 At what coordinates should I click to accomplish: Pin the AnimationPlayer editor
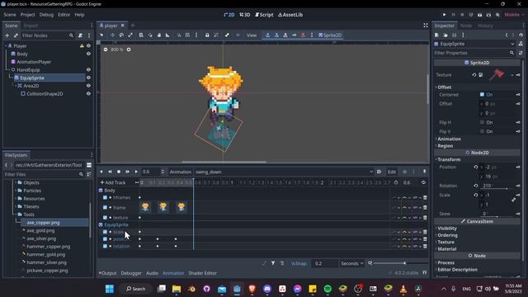click(424, 172)
